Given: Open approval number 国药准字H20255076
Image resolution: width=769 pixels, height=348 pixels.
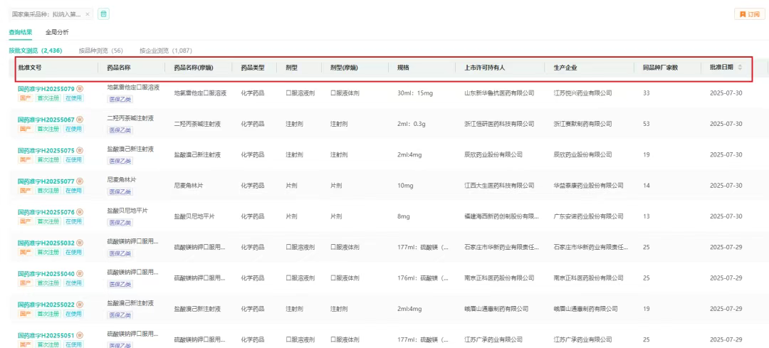Looking at the screenshot, I should (46, 213).
